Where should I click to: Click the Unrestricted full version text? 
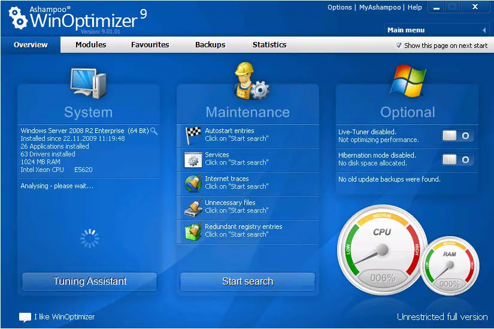pyautogui.click(x=442, y=316)
